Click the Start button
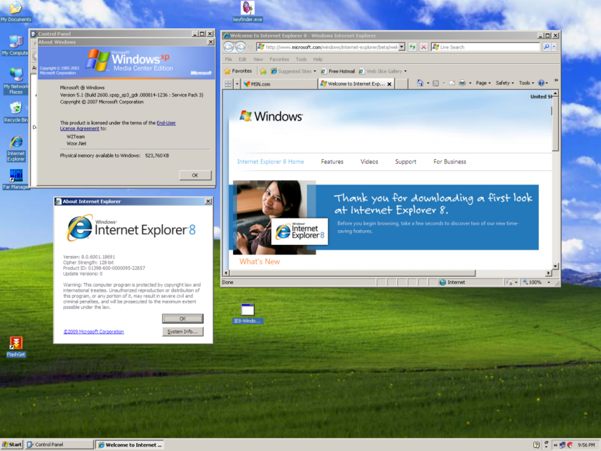 click(x=12, y=444)
